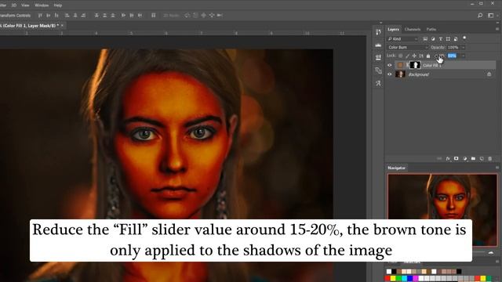Filter layers by smart objects

point(456,38)
